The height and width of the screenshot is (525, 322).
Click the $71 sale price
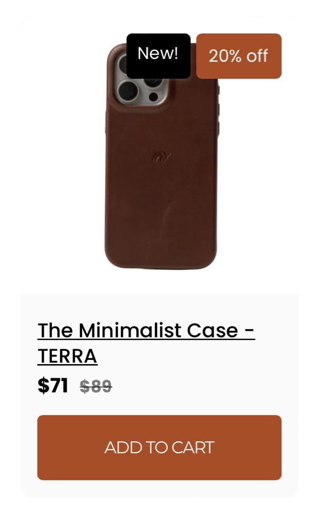tap(53, 386)
